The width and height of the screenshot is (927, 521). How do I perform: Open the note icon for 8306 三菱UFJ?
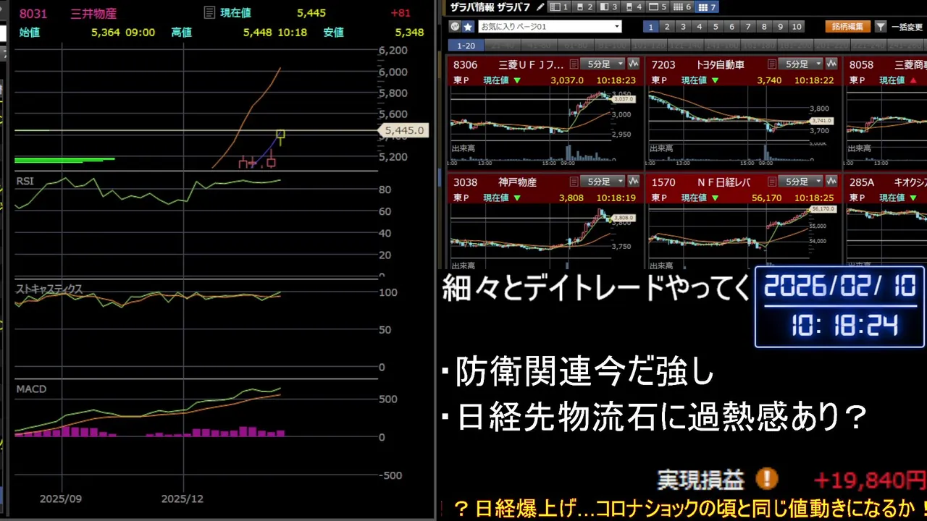pos(574,64)
